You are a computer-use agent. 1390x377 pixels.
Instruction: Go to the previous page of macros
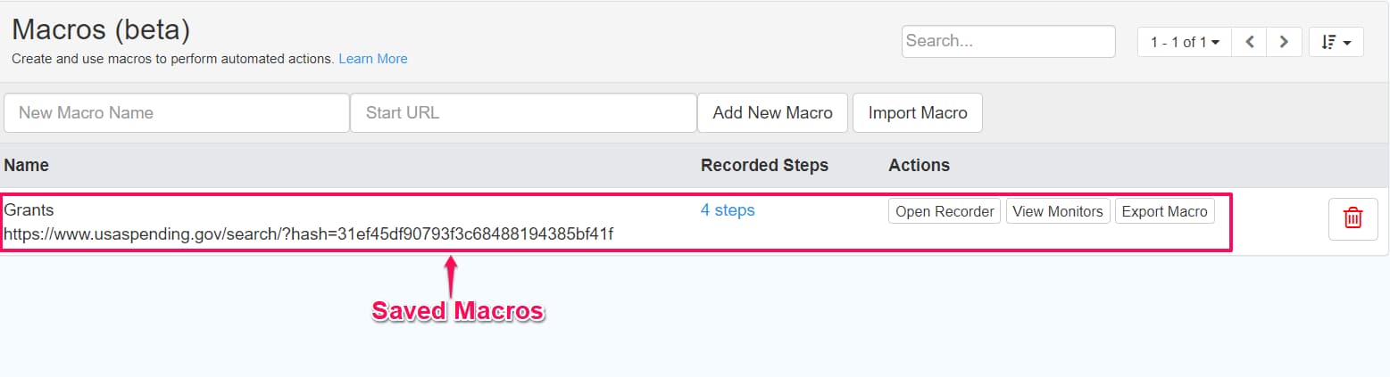click(1250, 42)
